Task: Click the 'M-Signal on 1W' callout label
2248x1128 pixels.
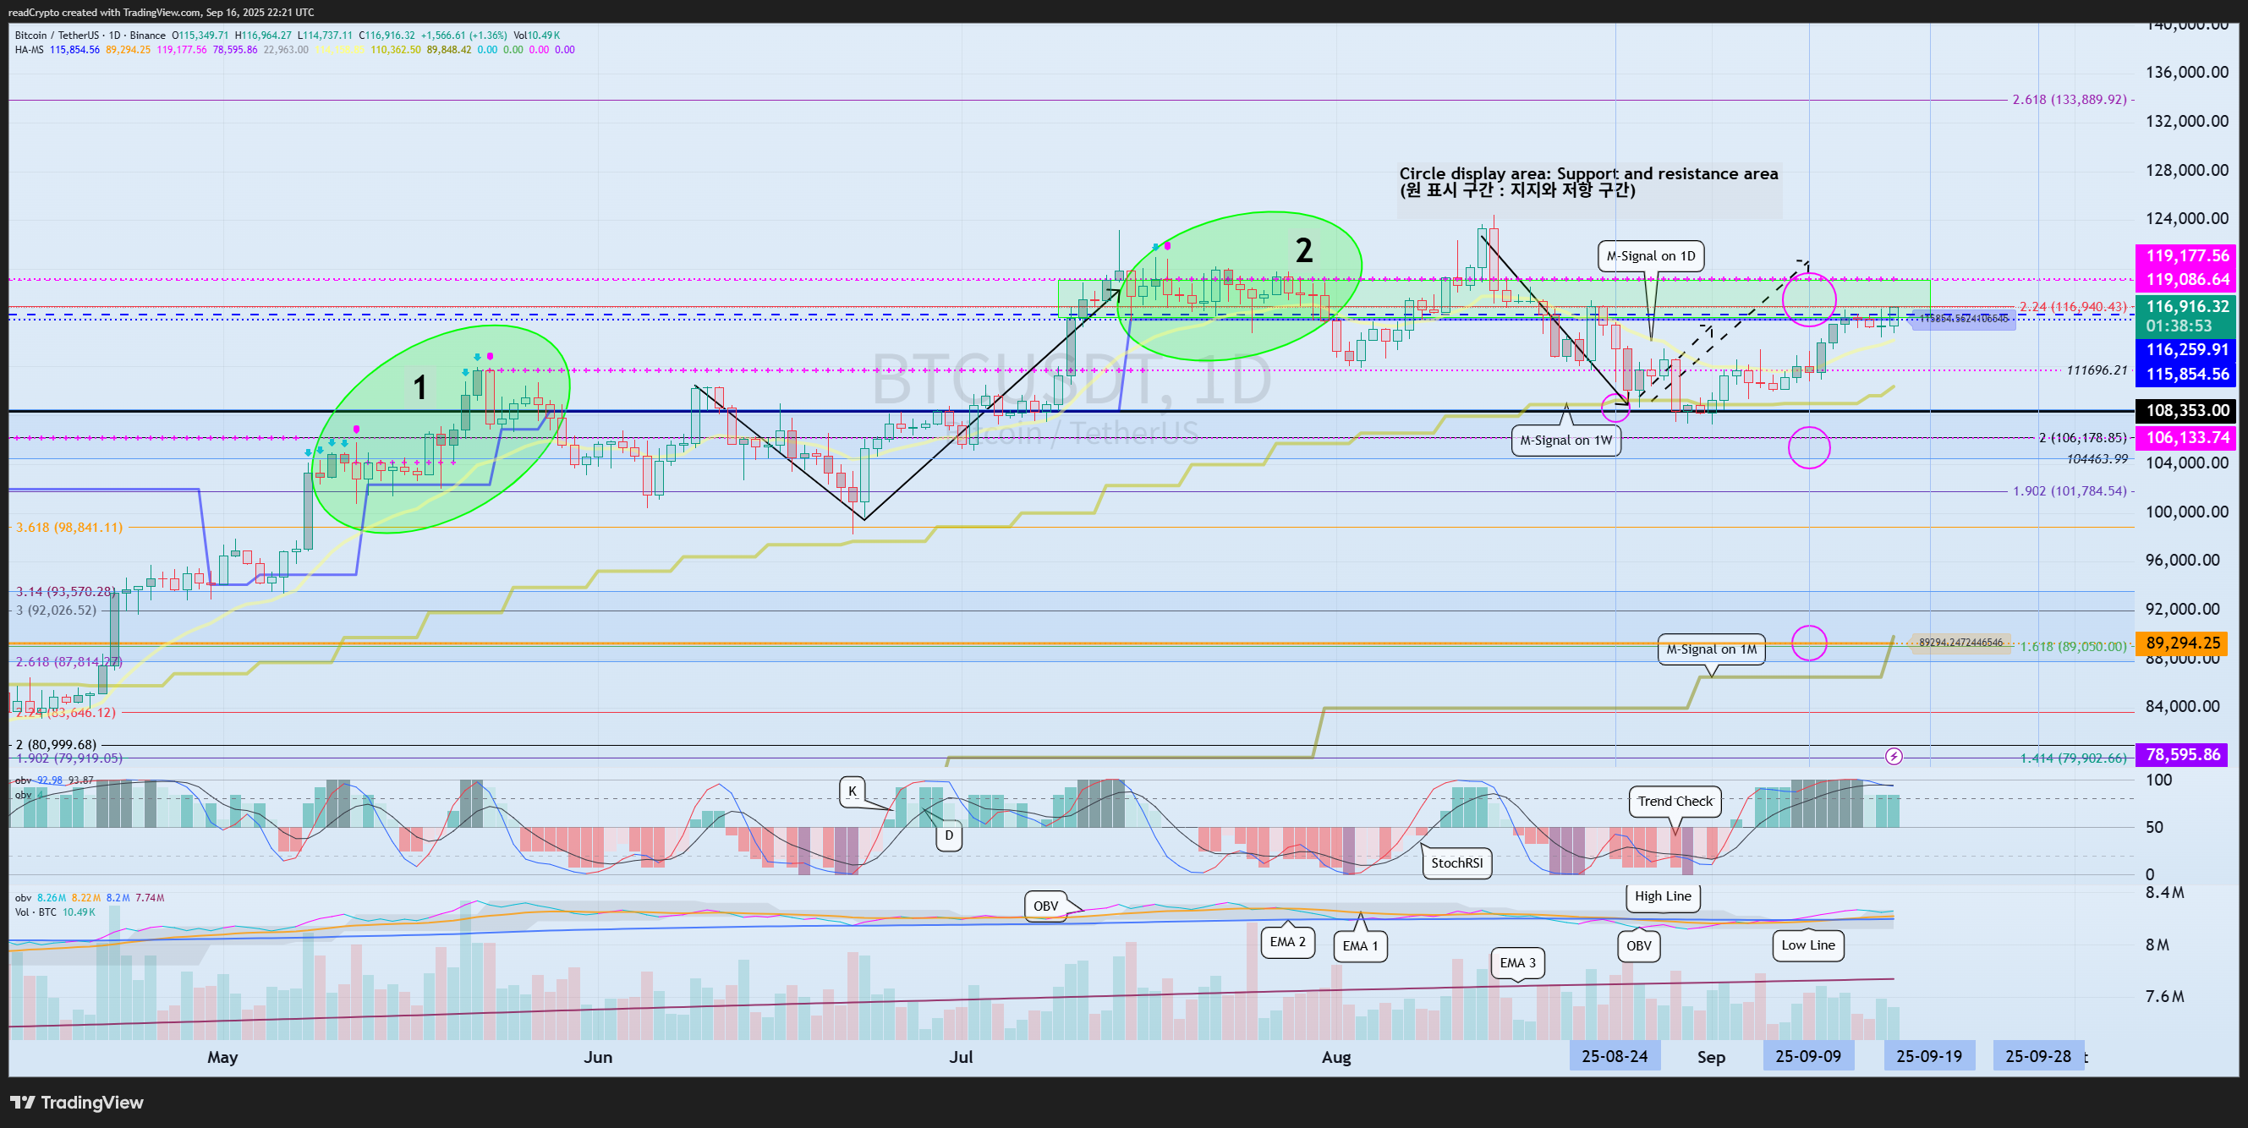Action: (x=1565, y=440)
